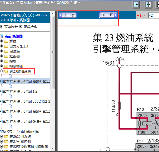159x152 pixels.
Task: Click the expand-right panel icon in top toolbar
Action: pyautogui.click(x=136, y=4)
